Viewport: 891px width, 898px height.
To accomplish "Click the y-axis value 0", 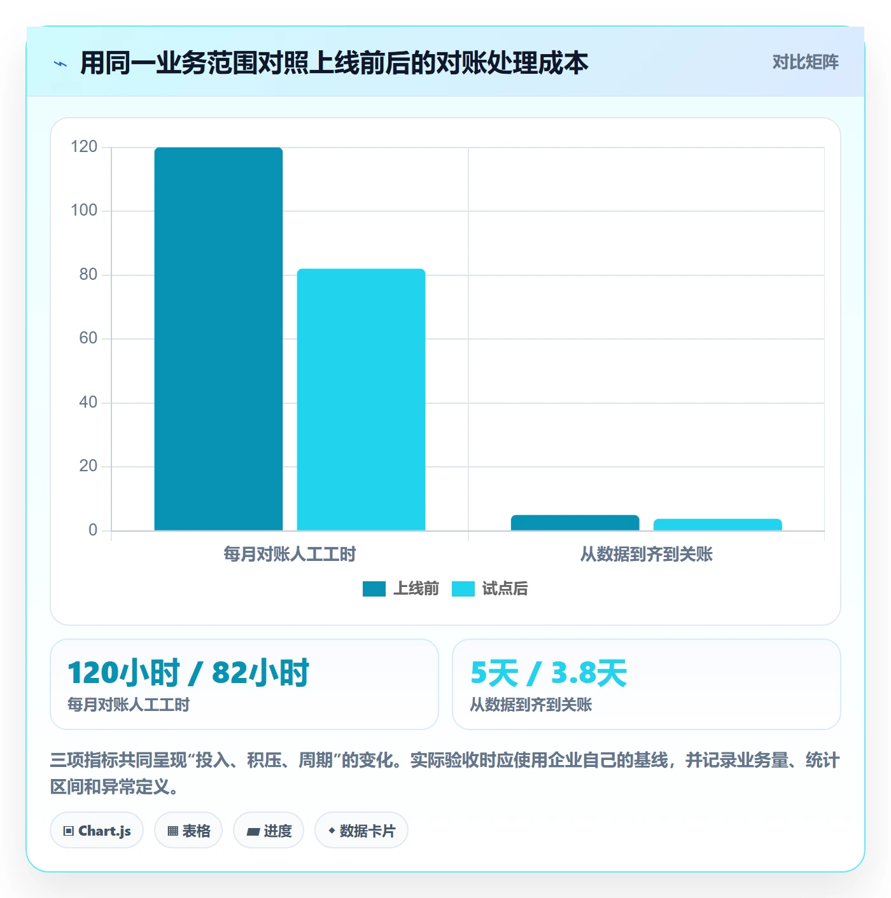I will coord(93,530).
